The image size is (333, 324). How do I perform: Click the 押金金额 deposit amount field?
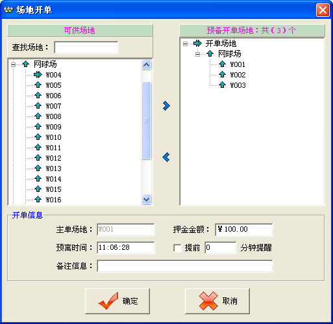(x=244, y=230)
